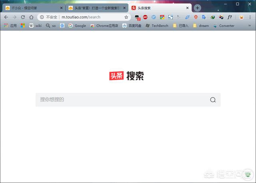
Task: Click the forward navigation arrow
Action: click(14, 17)
